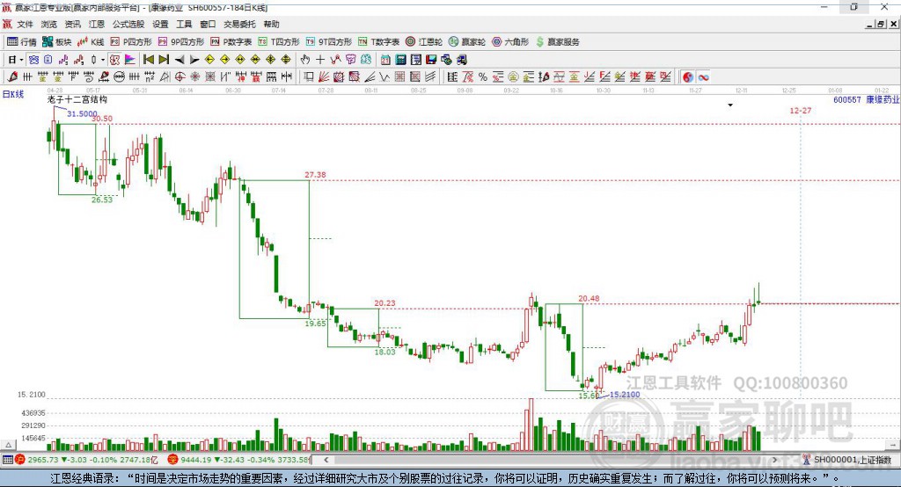The width and height of the screenshot is (901, 487).
Task: Open the P四方形 tool
Action: point(131,42)
